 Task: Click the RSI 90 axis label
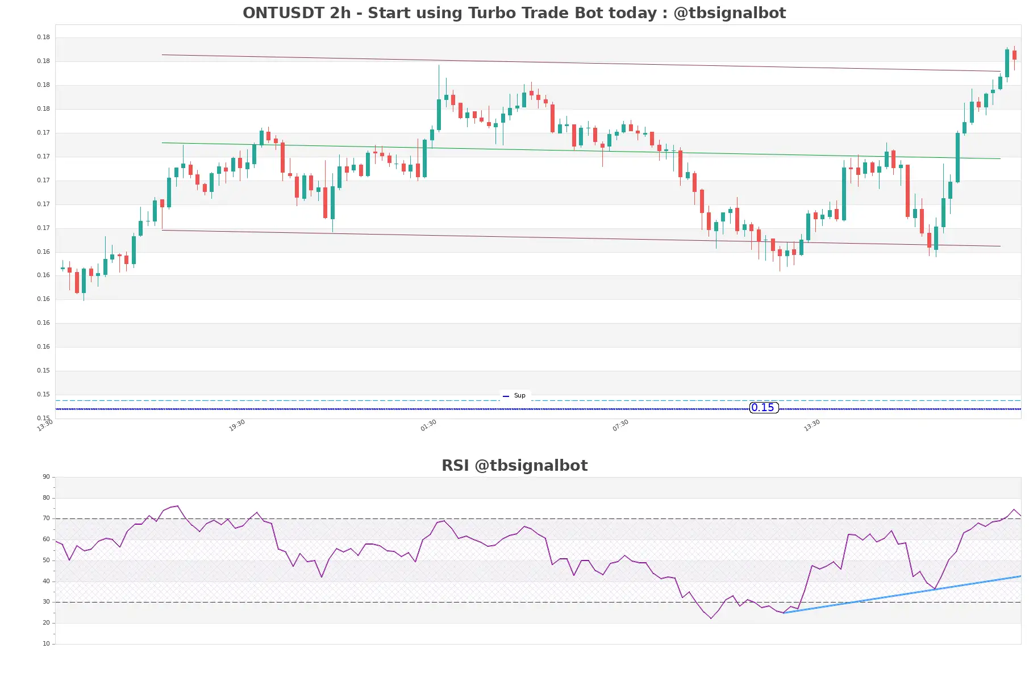pos(46,476)
